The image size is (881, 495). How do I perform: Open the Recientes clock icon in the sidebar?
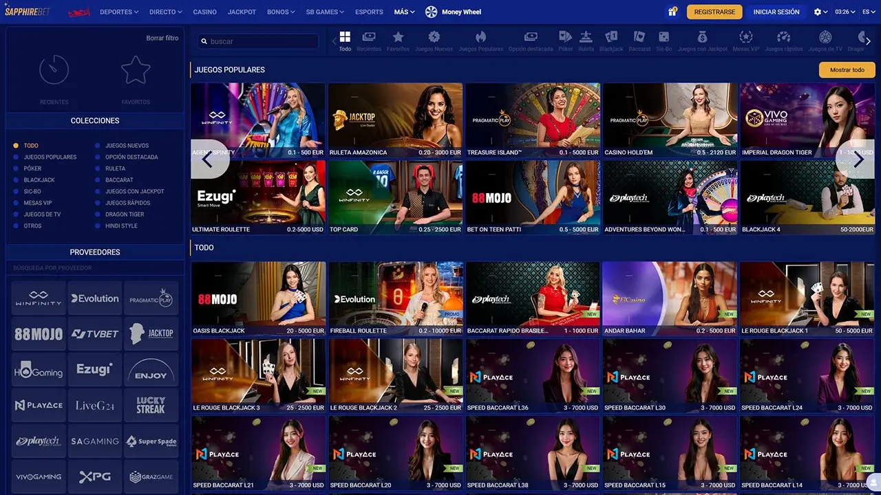(x=54, y=69)
